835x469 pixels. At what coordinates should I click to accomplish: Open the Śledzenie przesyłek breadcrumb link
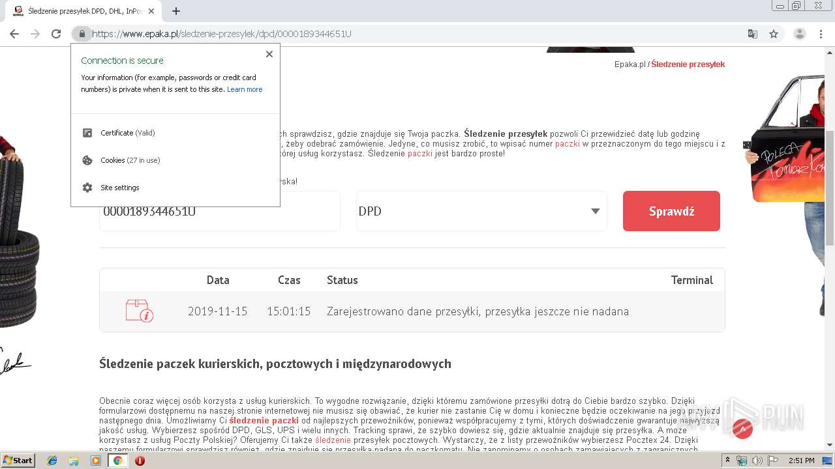coord(688,64)
